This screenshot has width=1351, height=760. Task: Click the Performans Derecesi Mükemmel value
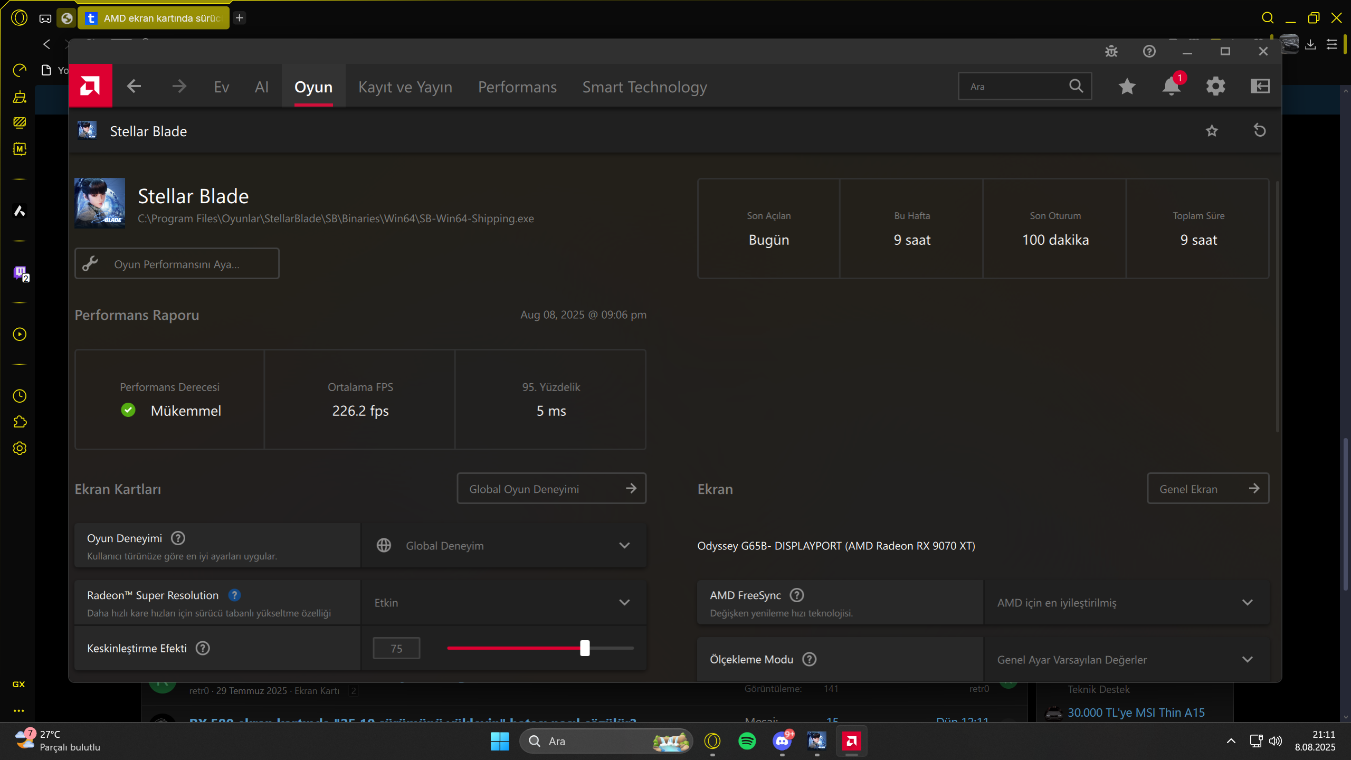186,411
